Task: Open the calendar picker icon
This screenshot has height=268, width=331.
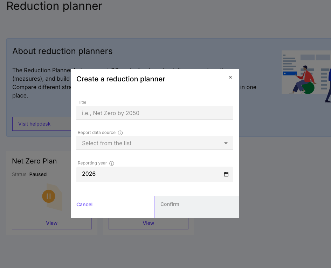Action: (x=226, y=174)
